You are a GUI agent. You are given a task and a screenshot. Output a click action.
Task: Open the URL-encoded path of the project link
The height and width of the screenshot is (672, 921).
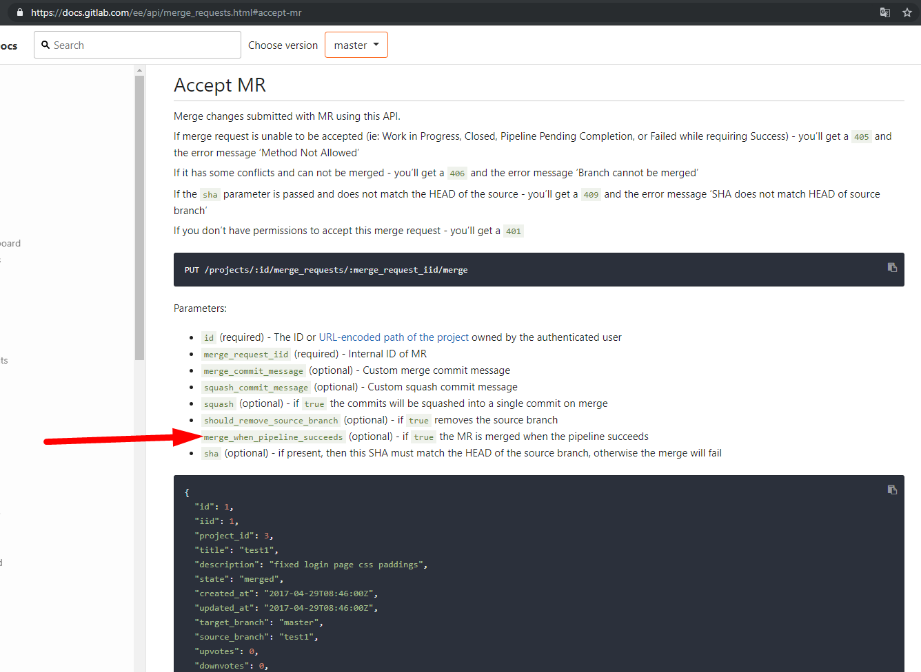click(394, 337)
